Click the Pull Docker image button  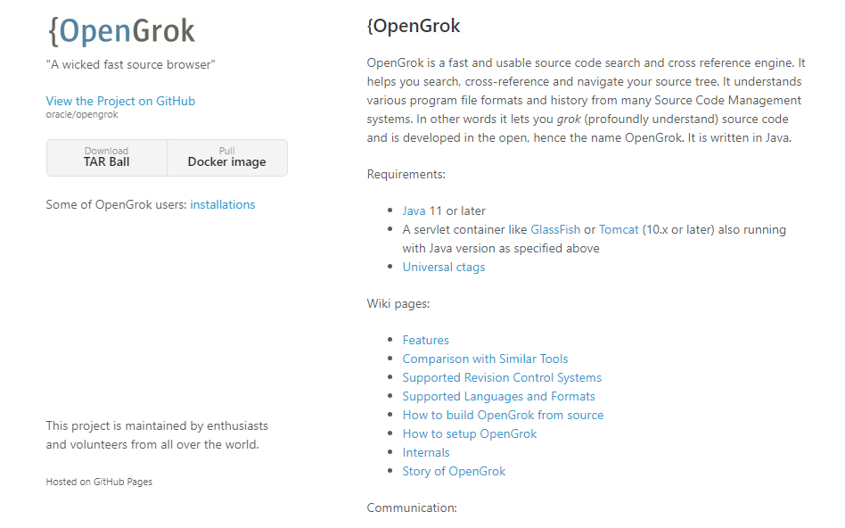tap(226, 158)
